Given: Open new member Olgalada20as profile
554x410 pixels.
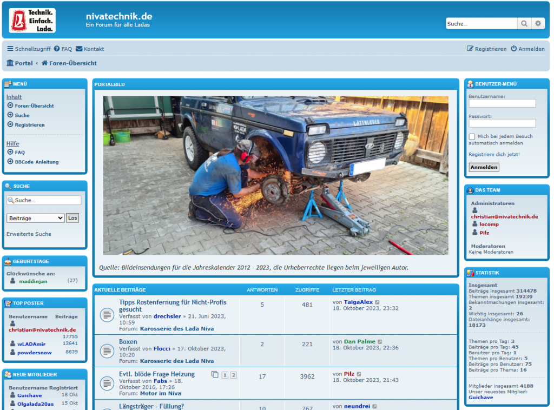Looking at the screenshot, I should pyautogui.click(x=35, y=404).
